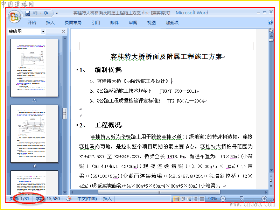Open the undo history dropdown arrow

[41, 13]
